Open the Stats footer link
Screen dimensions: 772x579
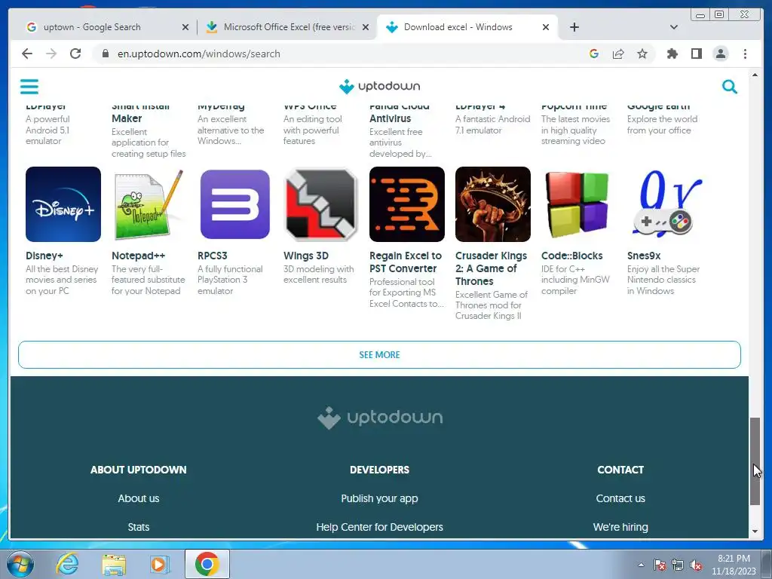coord(139,527)
